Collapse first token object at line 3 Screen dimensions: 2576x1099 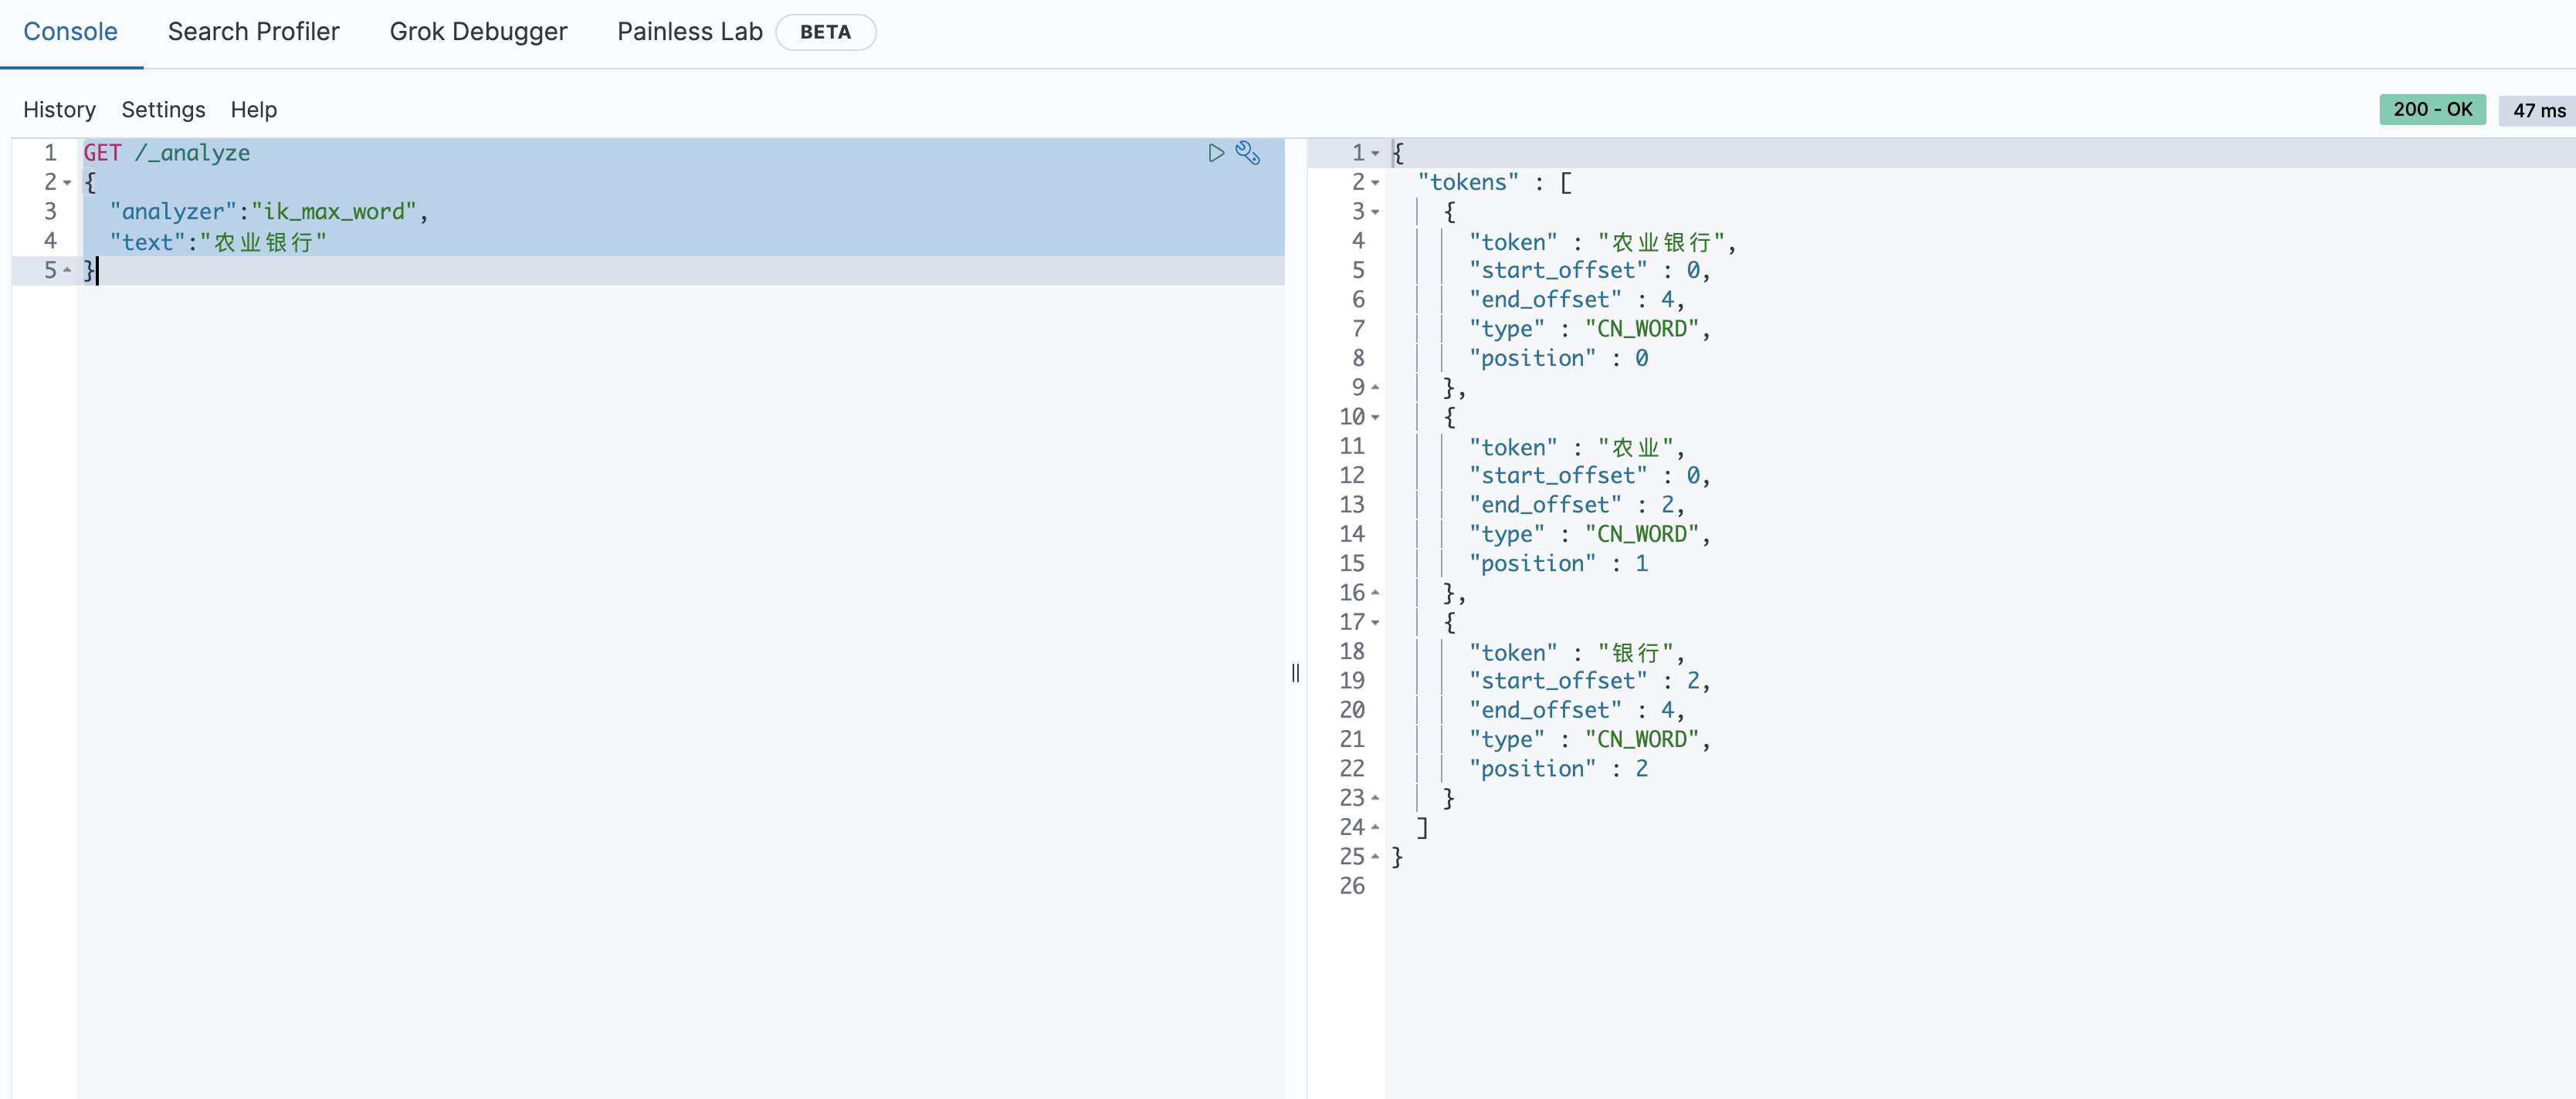pyautogui.click(x=1375, y=211)
